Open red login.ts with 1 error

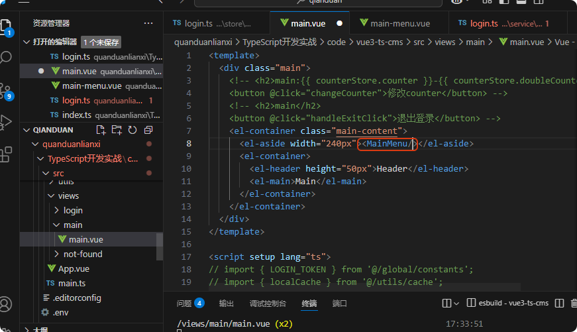(91, 101)
